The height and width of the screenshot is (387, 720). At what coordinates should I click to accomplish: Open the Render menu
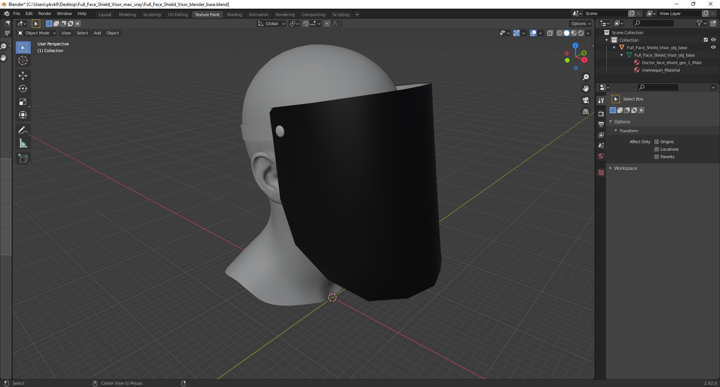[x=45, y=13]
